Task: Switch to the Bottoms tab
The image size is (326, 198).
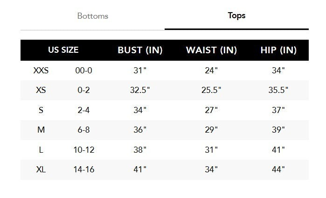Action: coord(92,16)
